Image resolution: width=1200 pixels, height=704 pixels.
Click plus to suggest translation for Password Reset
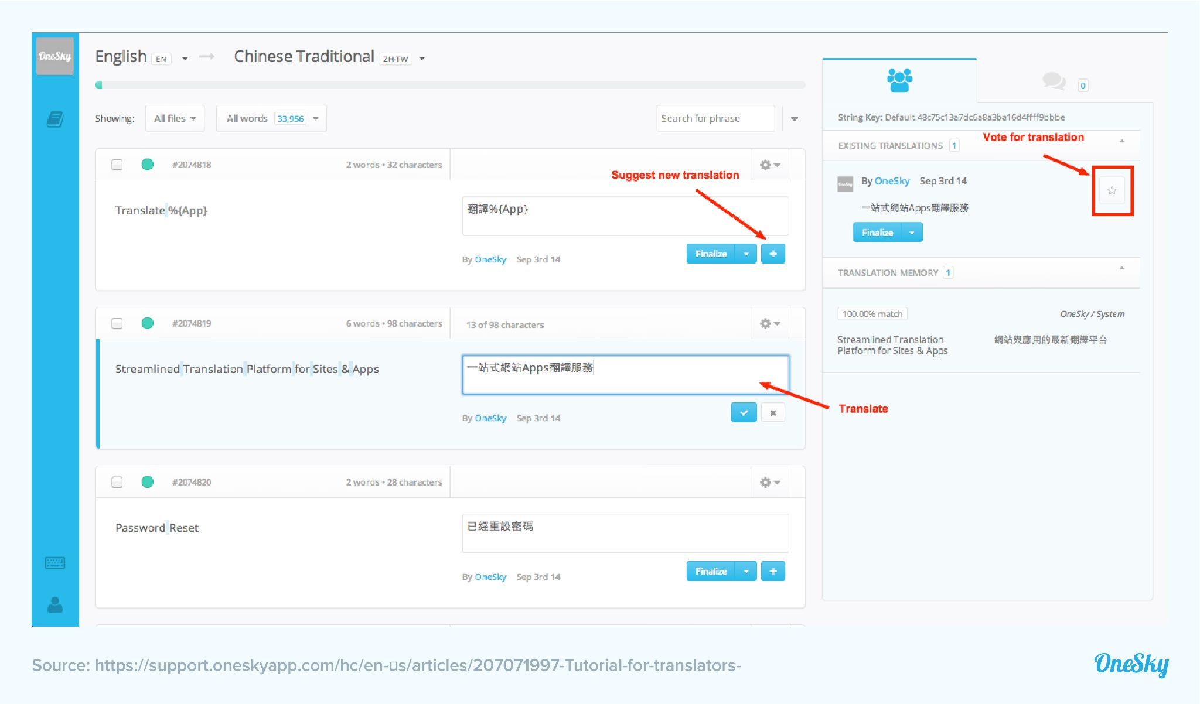(x=773, y=571)
